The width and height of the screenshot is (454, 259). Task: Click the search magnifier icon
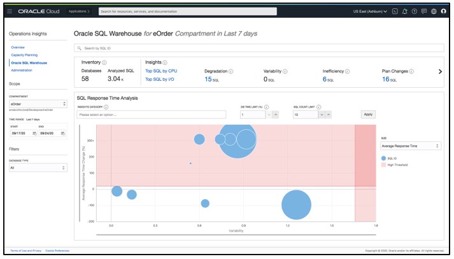click(80, 48)
